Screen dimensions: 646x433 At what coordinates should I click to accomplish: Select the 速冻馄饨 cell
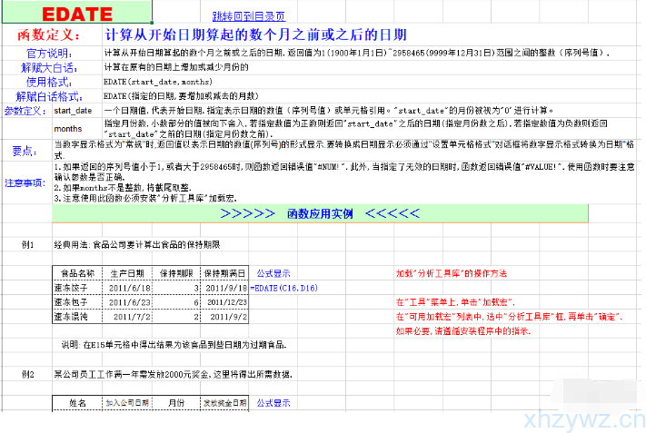click(x=77, y=317)
